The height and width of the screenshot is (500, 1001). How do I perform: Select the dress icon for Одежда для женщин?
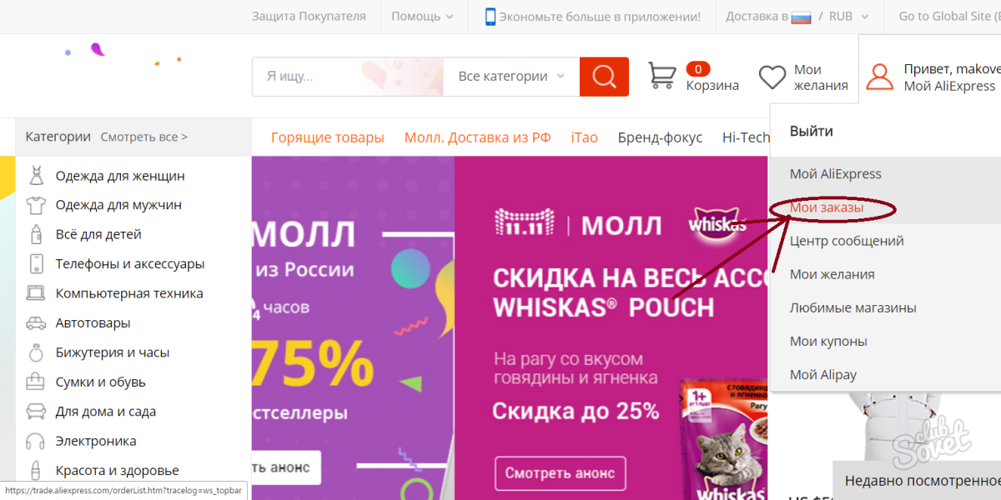click(36, 176)
